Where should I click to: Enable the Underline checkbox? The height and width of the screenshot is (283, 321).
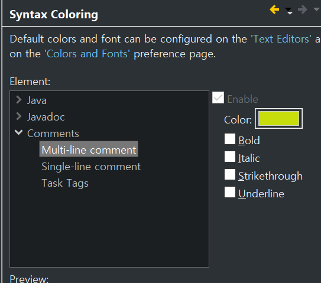tap(230, 192)
